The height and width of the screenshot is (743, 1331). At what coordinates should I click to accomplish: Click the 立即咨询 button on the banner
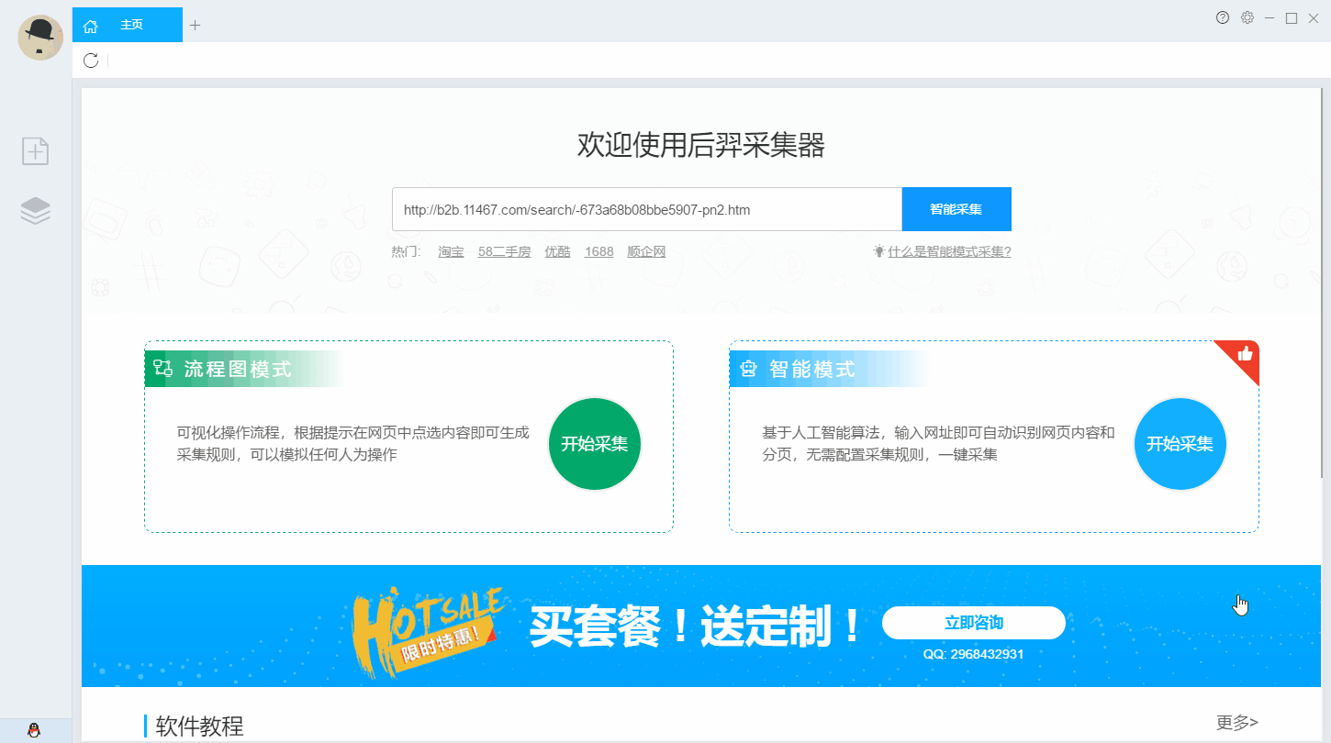click(x=974, y=623)
